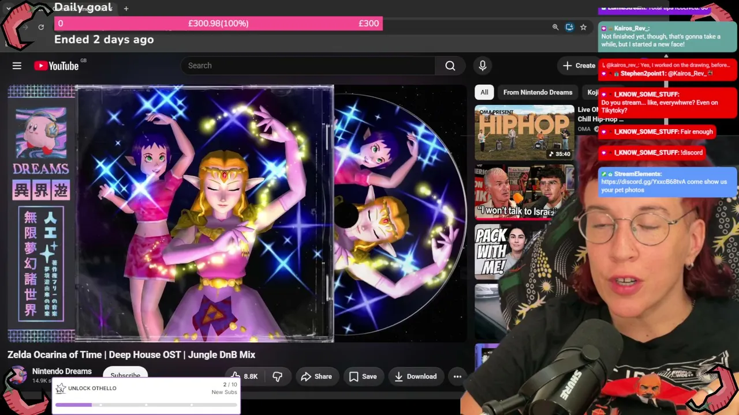This screenshot has height=415, width=739.
Task: Open the Nintendo Dreams channel name link
Action: point(62,371)
